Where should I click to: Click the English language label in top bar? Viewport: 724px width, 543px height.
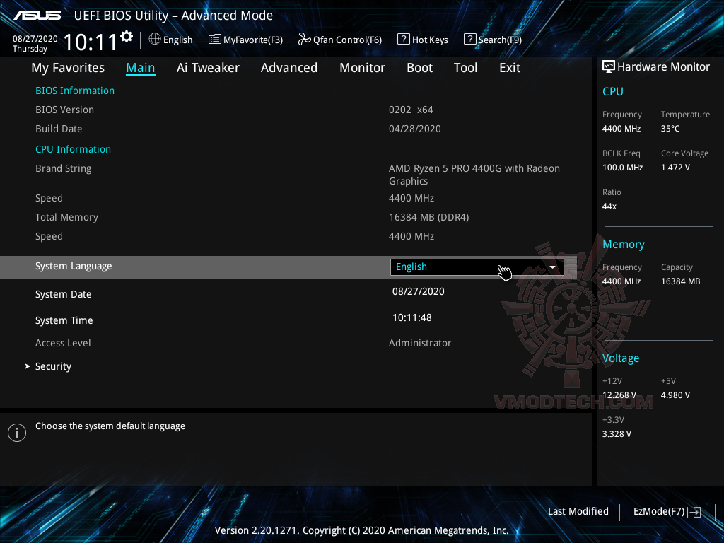[x=177, y=40]
